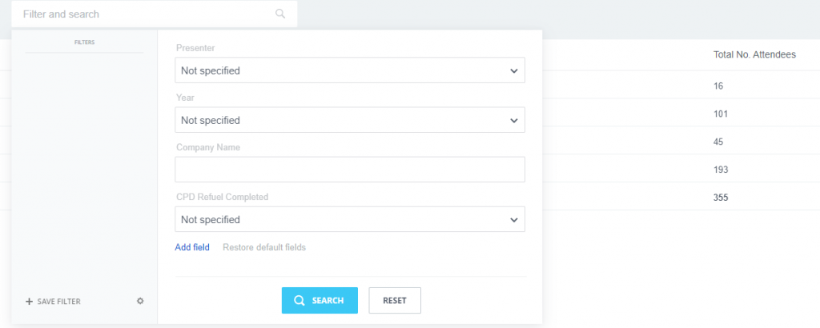Select the row with 101 attendees
This screenshot has width=820, height=328.
[x=721, y=114]
